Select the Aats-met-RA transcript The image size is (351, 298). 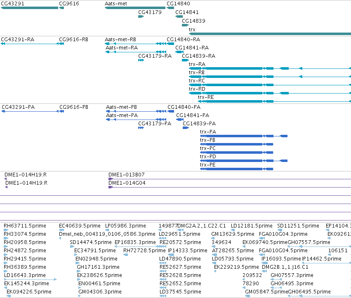point(136,52)
